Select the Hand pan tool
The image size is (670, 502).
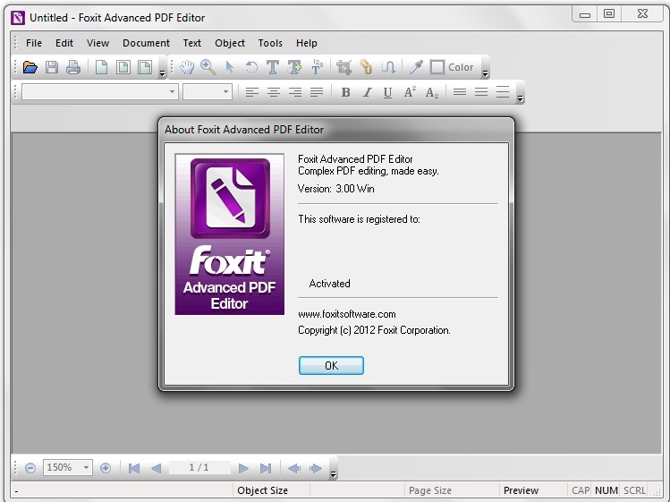tap(187, 67)
